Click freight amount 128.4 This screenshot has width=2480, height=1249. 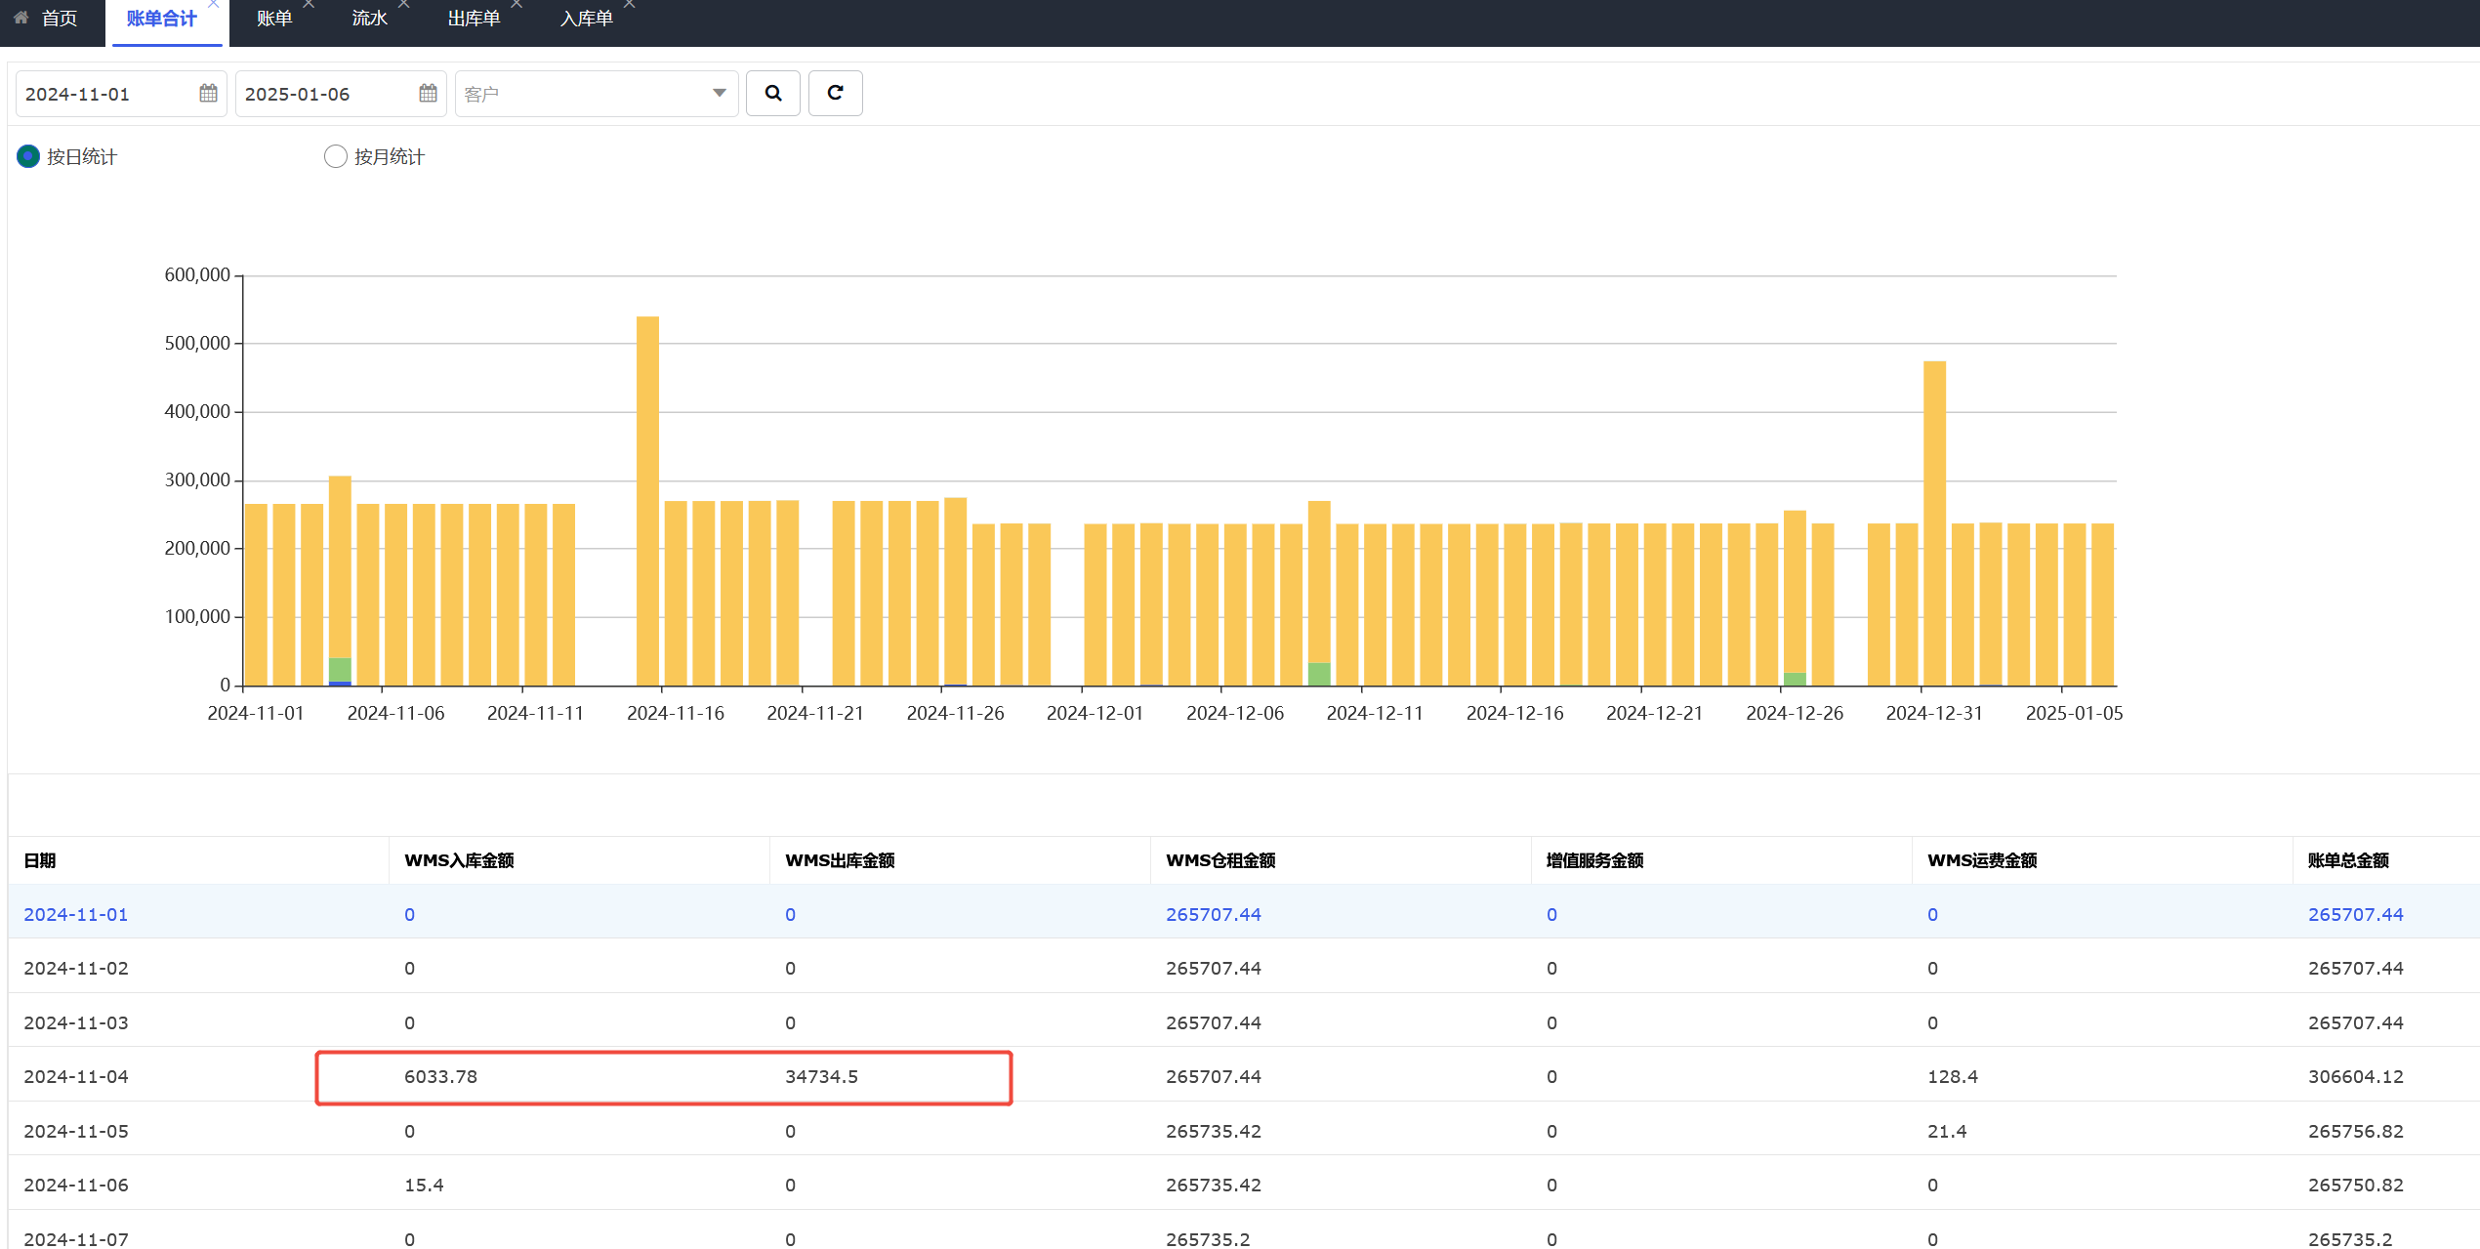1952,1076
